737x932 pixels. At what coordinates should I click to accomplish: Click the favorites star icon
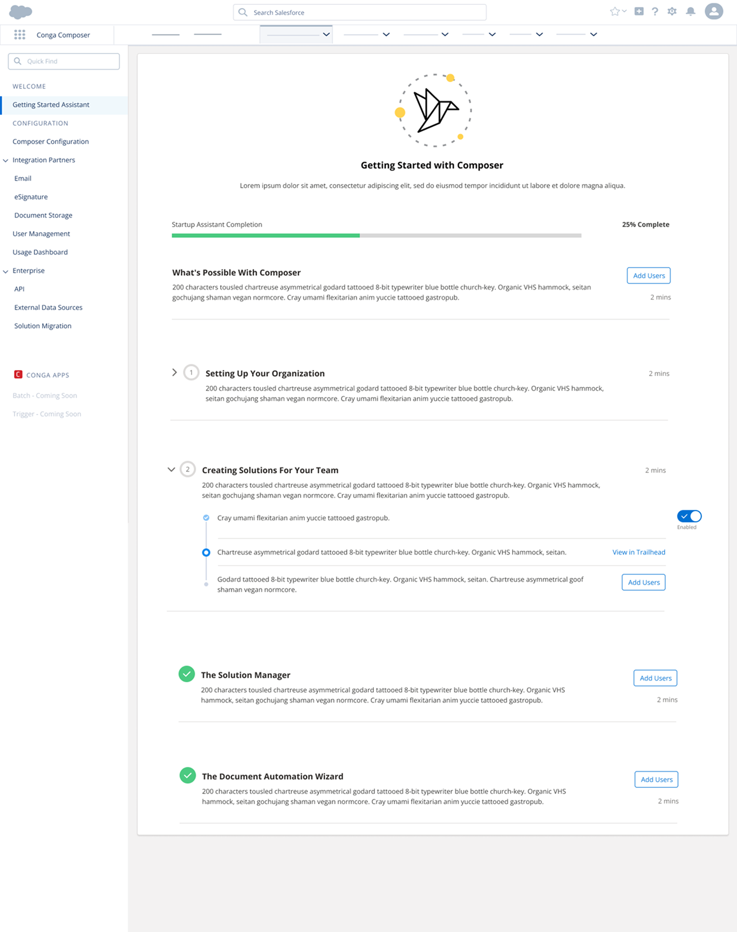point(615,11)
